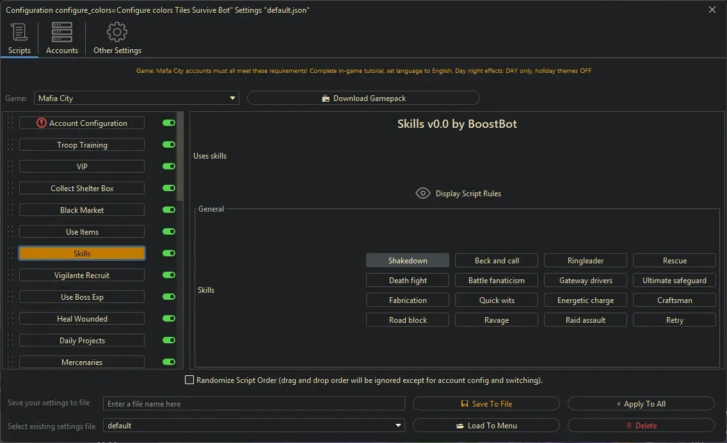Click the eye icon beside Display Script Rules
Viewport: 727px width, 443px height.
[422, 193]
